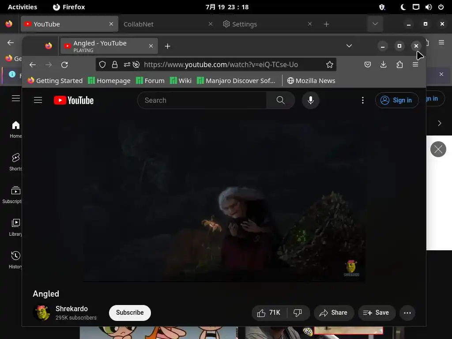Open guide hamburger in background YouTube window
The height and width of the screenshot is (339, 452).
tap(16, 98)
